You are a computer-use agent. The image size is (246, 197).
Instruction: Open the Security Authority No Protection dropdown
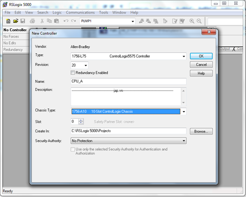(x=129, y=141)
